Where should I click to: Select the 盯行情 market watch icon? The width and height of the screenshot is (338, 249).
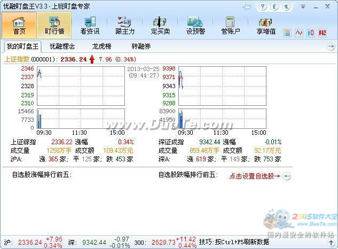[54, 25]
